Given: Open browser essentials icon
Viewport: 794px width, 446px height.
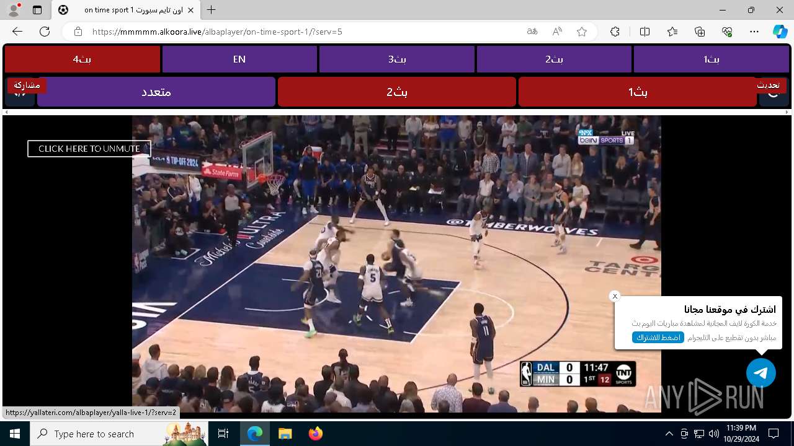Looking at the screenshot, I should click(x=727, y=32).
